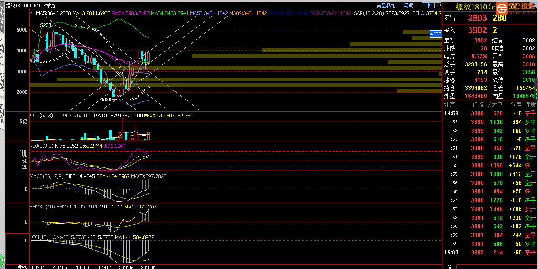
Task: Toggle the ✓大单 large-order filter
Action: pyautogui.click(x=494, y=104)
